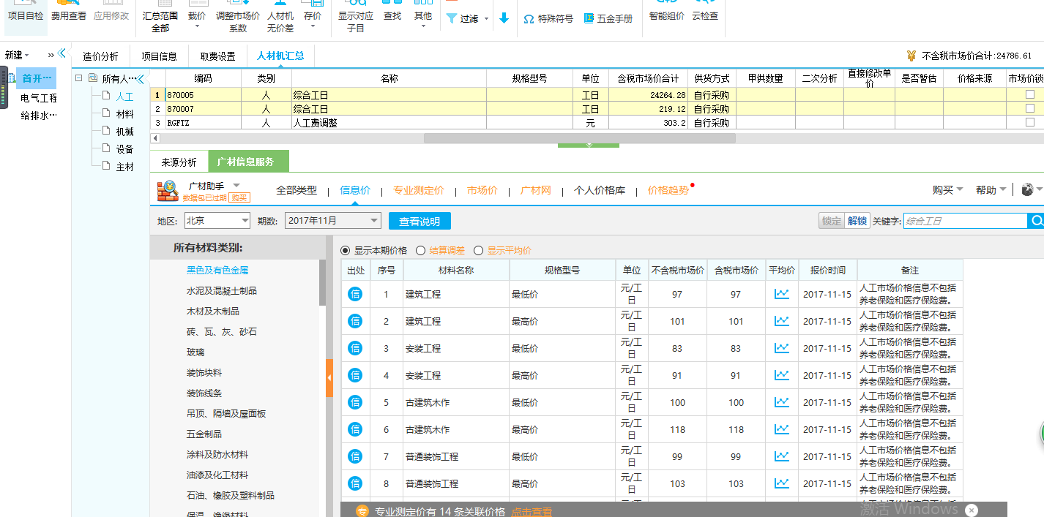
Task: Select 设备 tree node
Action: point(124,149)
